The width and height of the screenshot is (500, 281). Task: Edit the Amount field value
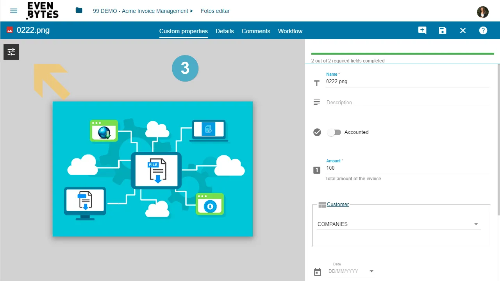(407, 168)
